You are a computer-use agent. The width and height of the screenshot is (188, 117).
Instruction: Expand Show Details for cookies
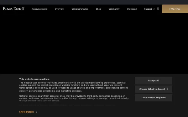coord(29,112)
